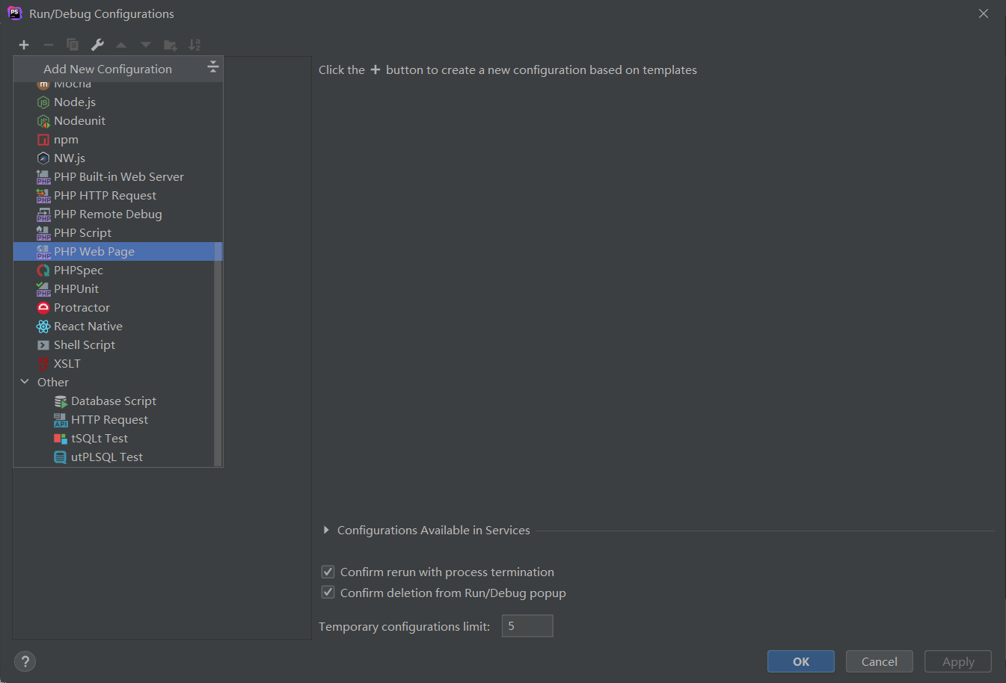Screen dimensions: 1006x683
Task: Click the PhpStorm logo in the title bar
Action: (15, 13)
